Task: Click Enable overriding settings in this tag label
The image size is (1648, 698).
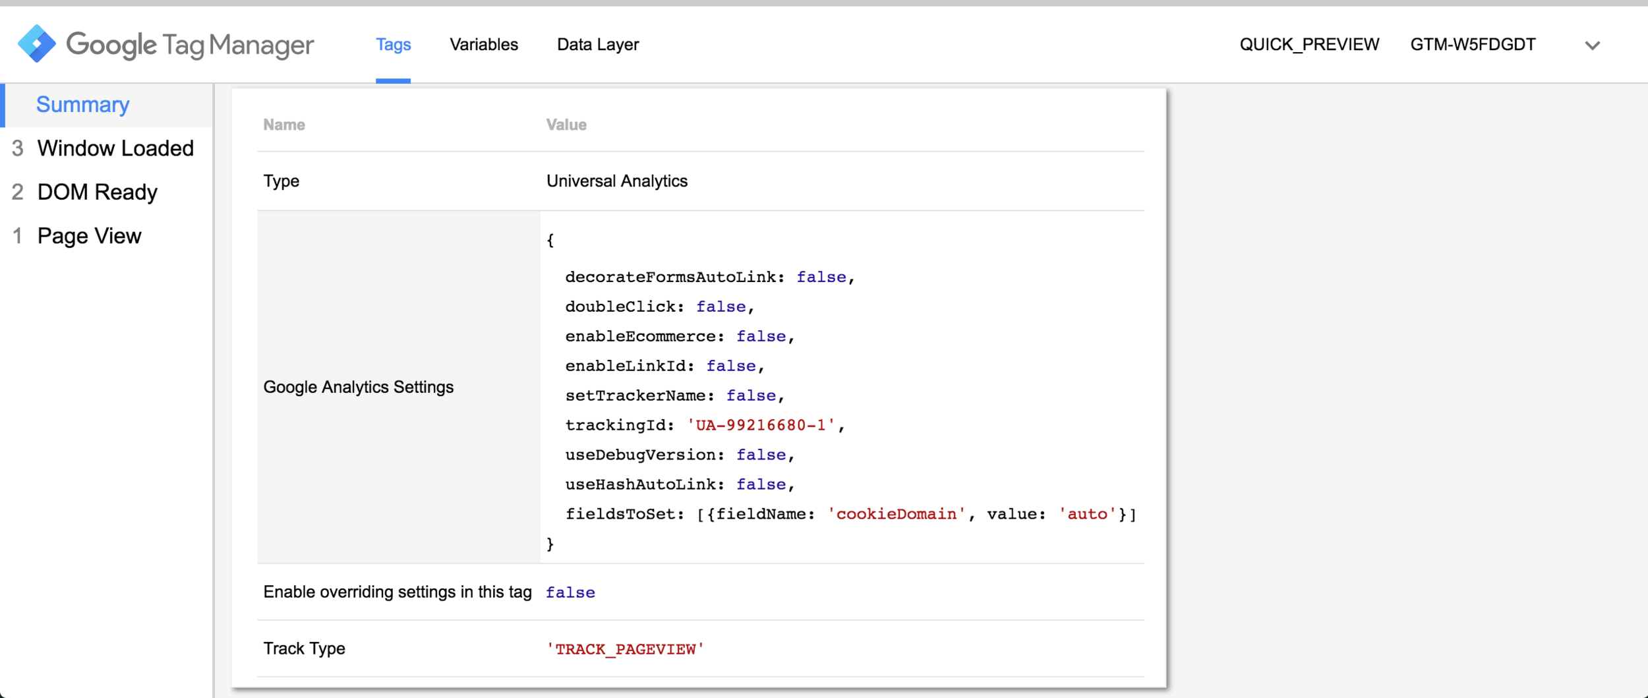Action: (397, 592)
